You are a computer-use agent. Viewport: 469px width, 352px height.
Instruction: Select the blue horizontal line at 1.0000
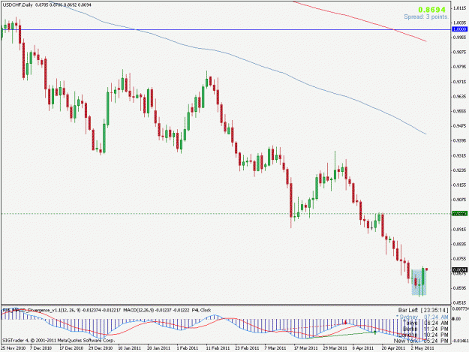click(x=226, y=29)
